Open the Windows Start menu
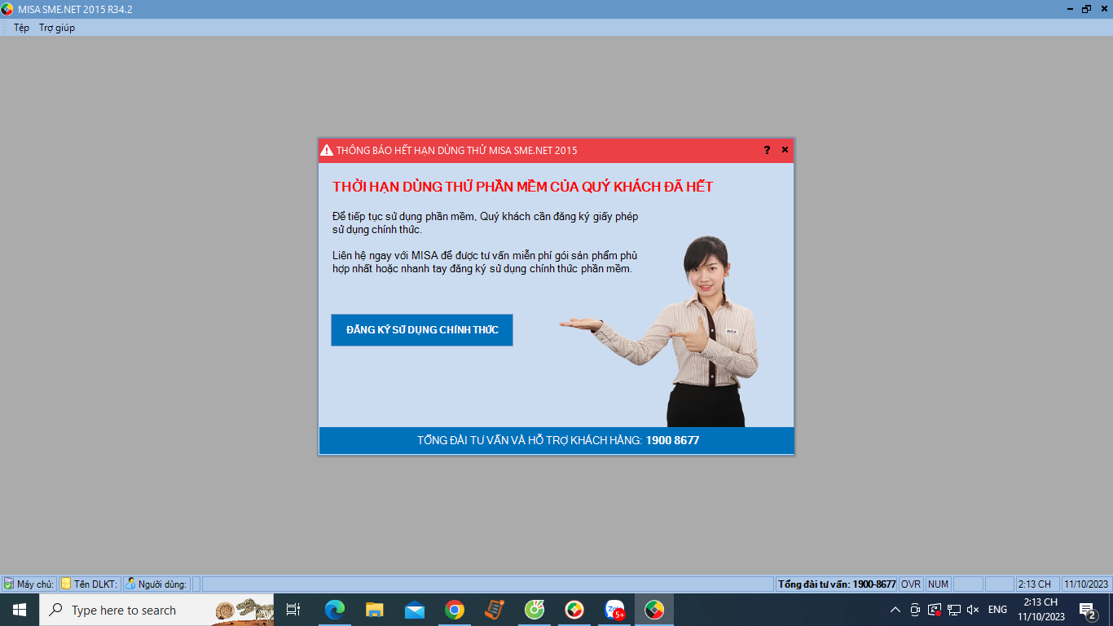 [20, 610]
